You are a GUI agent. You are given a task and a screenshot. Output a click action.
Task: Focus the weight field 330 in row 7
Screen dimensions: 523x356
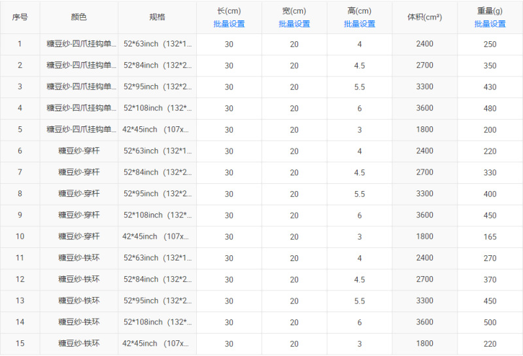[x=490, y=172]
